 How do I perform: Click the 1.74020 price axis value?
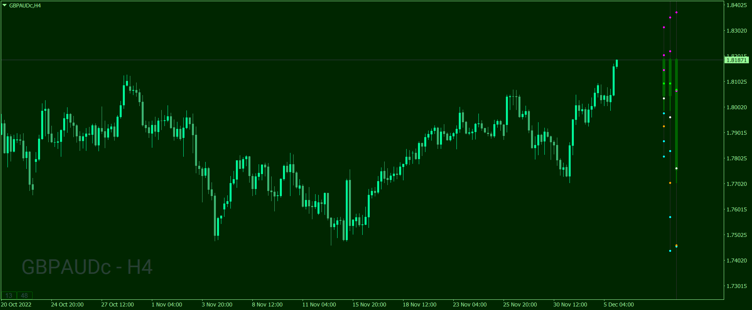(x=737, y=260)
